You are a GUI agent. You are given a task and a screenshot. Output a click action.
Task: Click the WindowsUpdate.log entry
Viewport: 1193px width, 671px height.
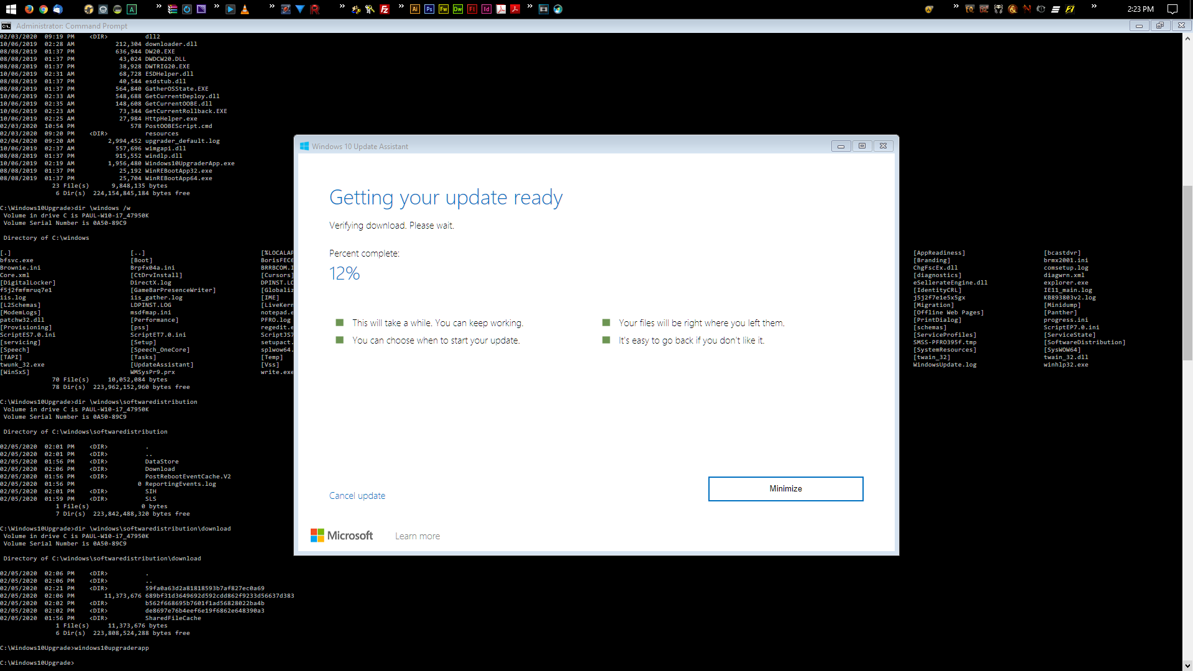click(944, 365)
